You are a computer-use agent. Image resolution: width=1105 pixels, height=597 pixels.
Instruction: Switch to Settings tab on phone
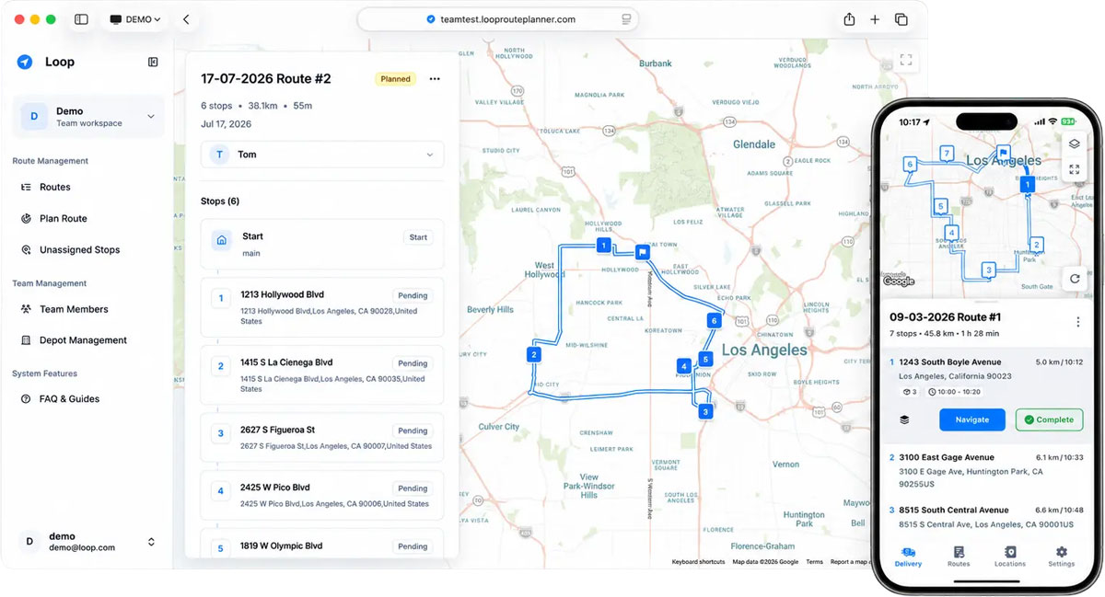point(1061,557)
